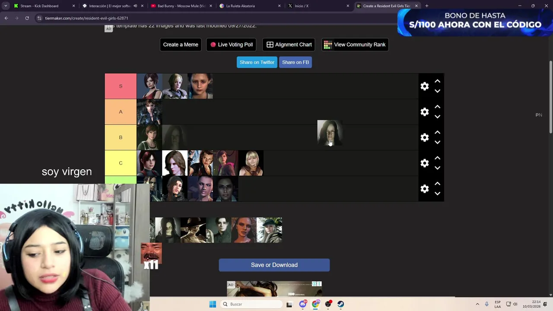Open settings gear for S tier
Image resolution: width=553 pixels, height=311 pixels.
point(425,86)
